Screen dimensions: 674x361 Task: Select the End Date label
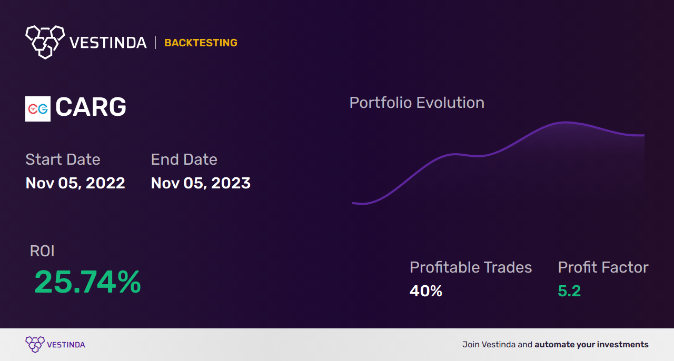[x=184, y=159]
